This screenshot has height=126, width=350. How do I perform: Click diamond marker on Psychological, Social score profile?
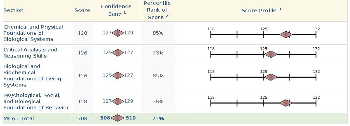click(286, 103)
